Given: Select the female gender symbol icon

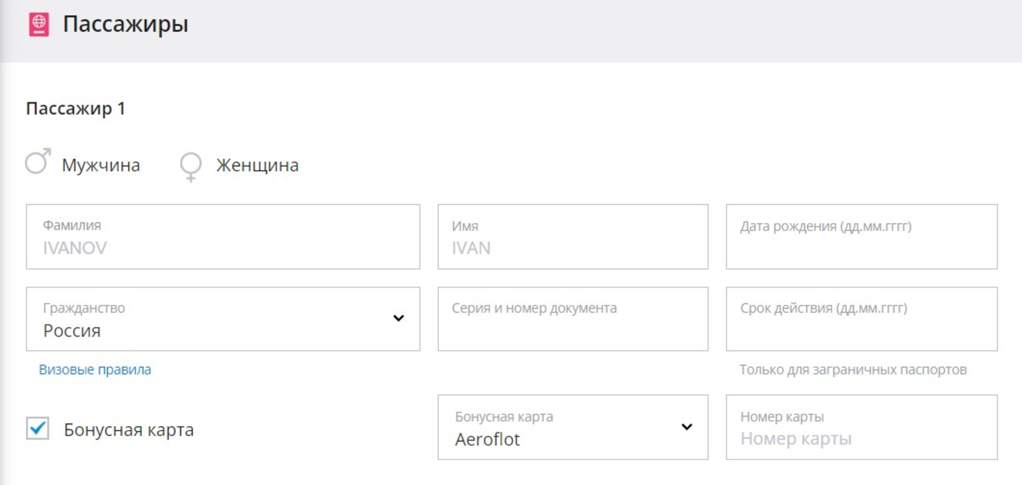Looking at the screenshot, I should tap(191, 166).
